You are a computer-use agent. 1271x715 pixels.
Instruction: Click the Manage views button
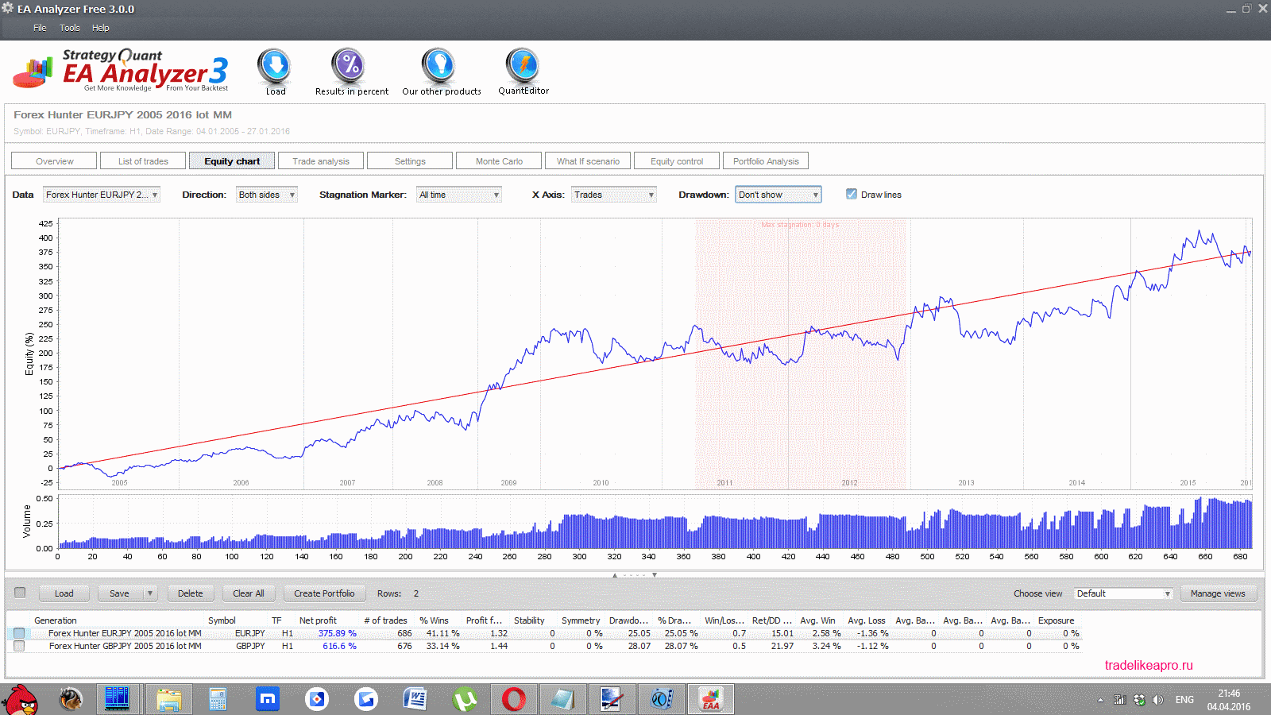[1218, 593]
